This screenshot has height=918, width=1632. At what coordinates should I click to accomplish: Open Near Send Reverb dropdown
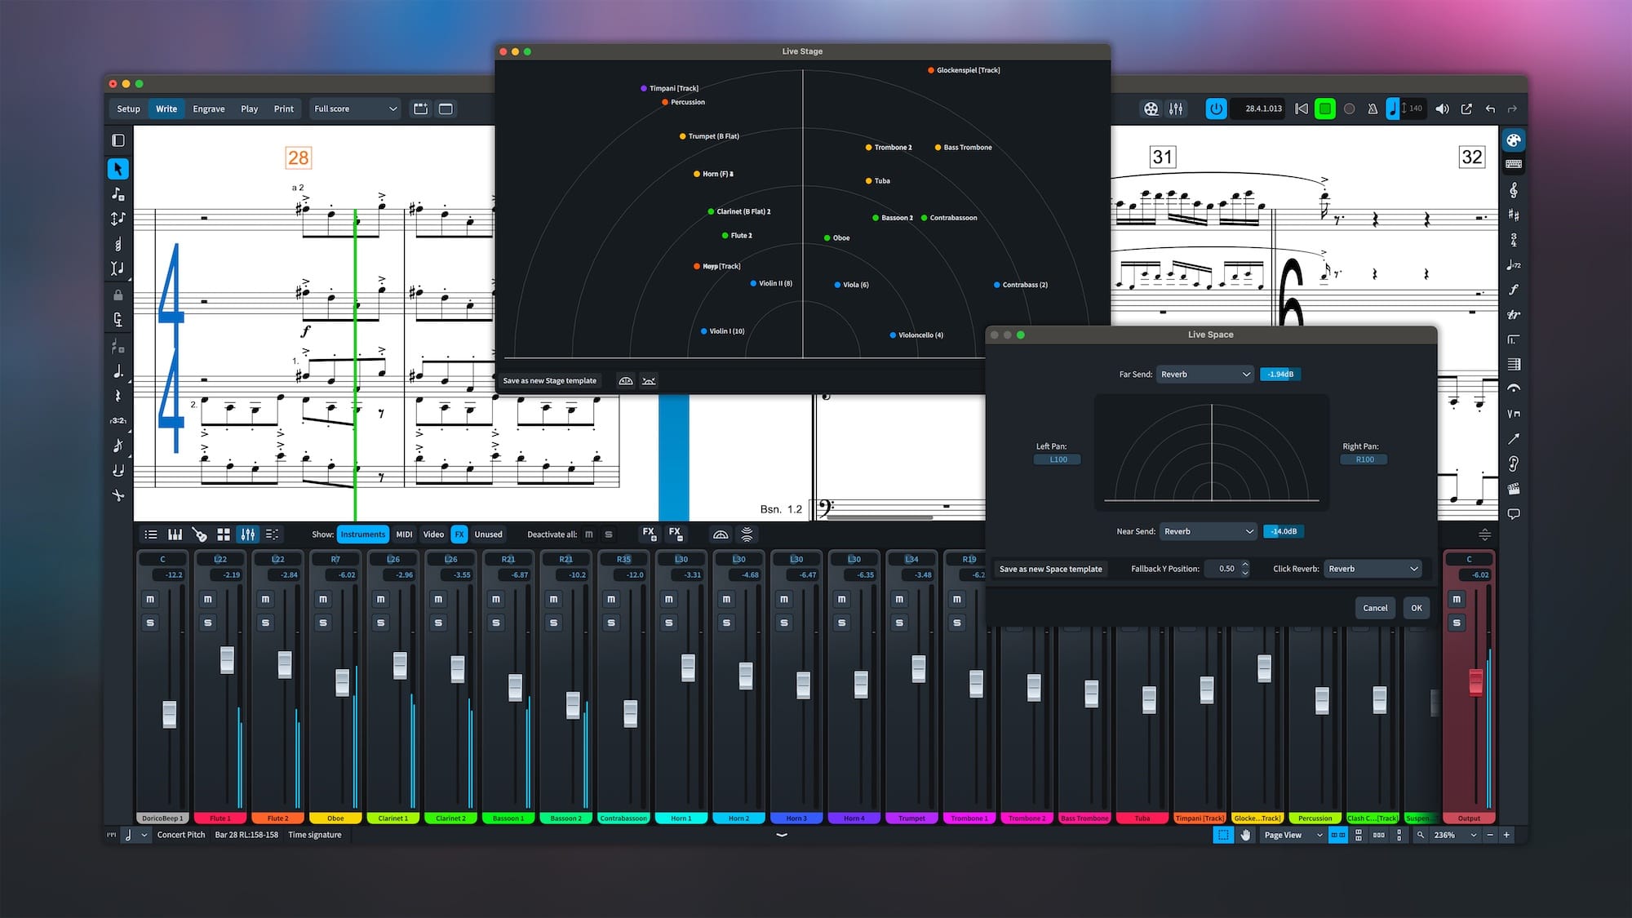[1208, 531]
